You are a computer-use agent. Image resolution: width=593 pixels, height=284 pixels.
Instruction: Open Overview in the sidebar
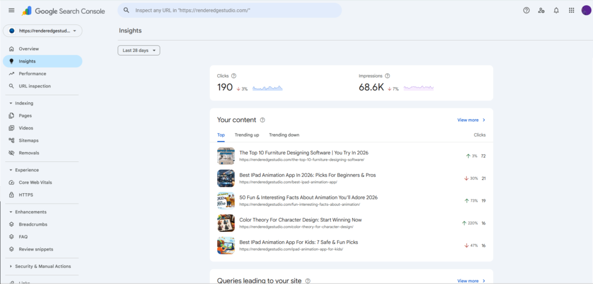[42, 49]
